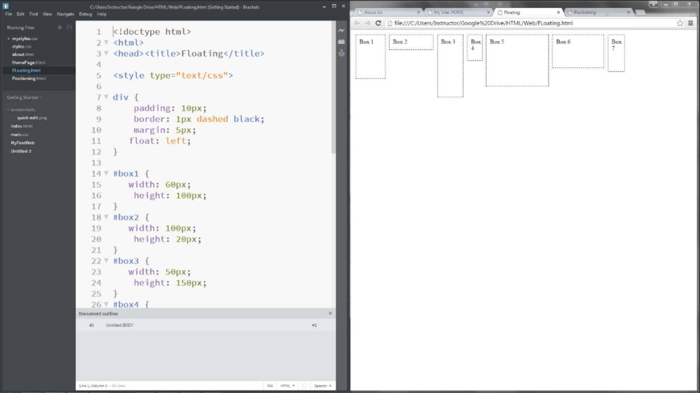Click the Live Preview lightning icon in Brackets
The width and height of the screenshot is (700, 393).
[341, 31]
